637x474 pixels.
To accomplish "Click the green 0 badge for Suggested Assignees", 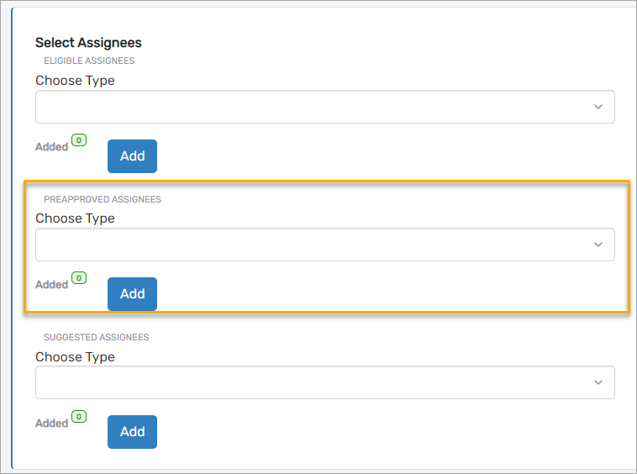I will [79, 416].
